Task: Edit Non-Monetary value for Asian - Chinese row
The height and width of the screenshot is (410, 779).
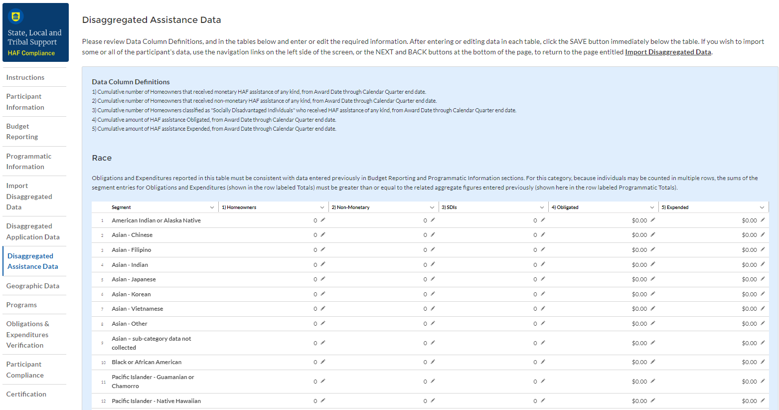Action: pyautogui.click(x=433, y=234)
